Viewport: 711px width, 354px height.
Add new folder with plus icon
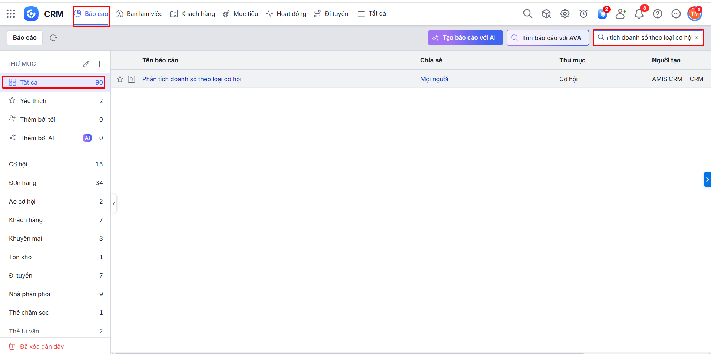99,64
